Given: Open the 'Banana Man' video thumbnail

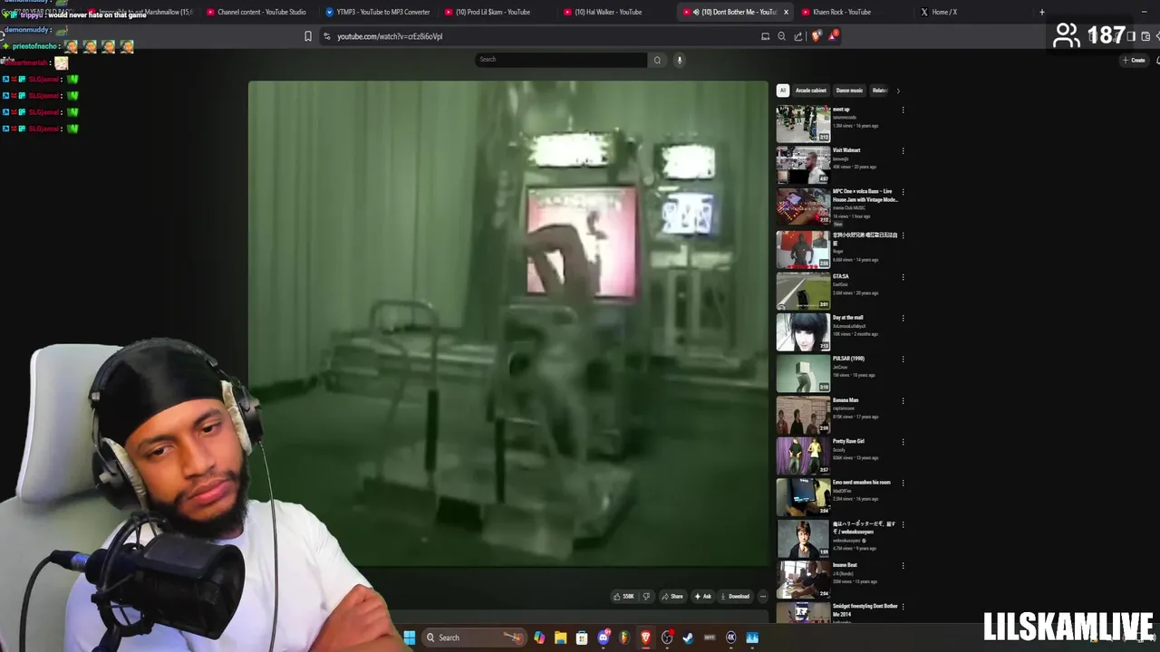Looking at the screenshot, I should (x=803, y=415).
